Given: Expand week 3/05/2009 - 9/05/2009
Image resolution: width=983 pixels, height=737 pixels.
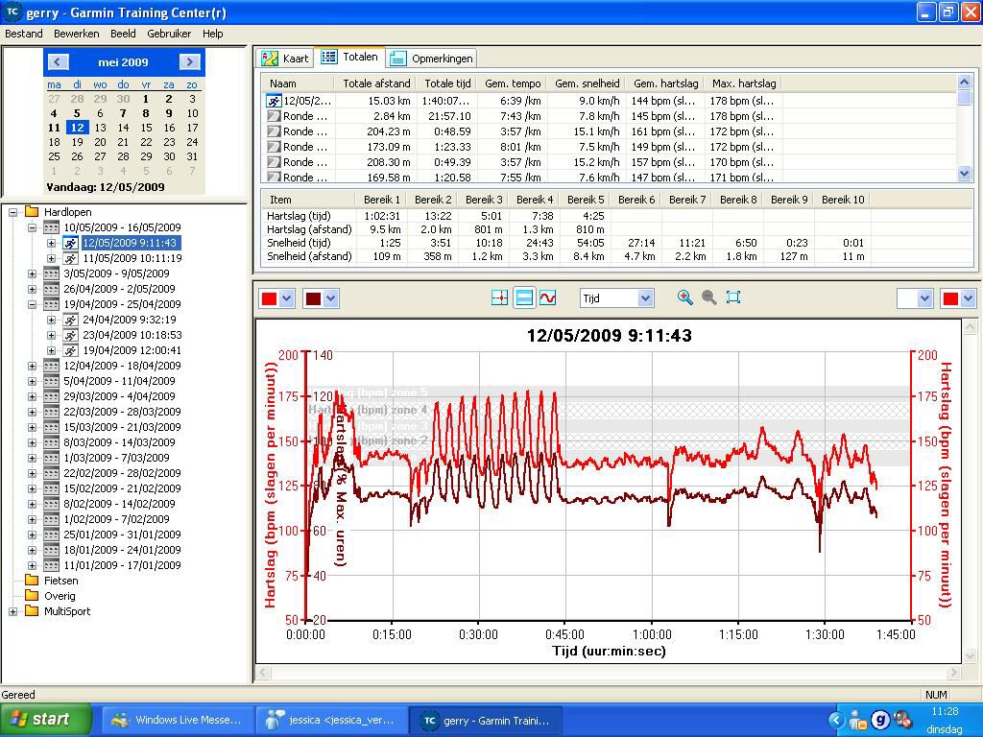Looking at the screenshot, I should click(32, 273).
